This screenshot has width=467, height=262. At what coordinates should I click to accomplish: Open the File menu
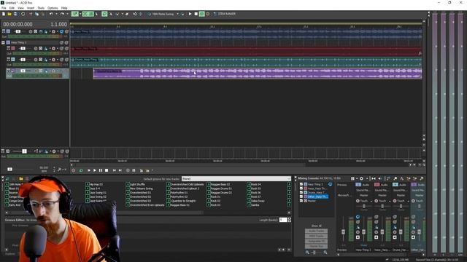(x=4, y=8)
